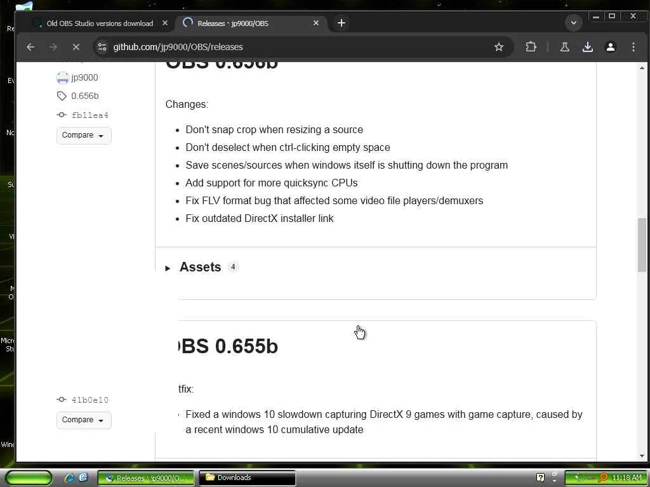Stop loading the page
Viewport: 650px width, 487px height.
click(76, 47)
